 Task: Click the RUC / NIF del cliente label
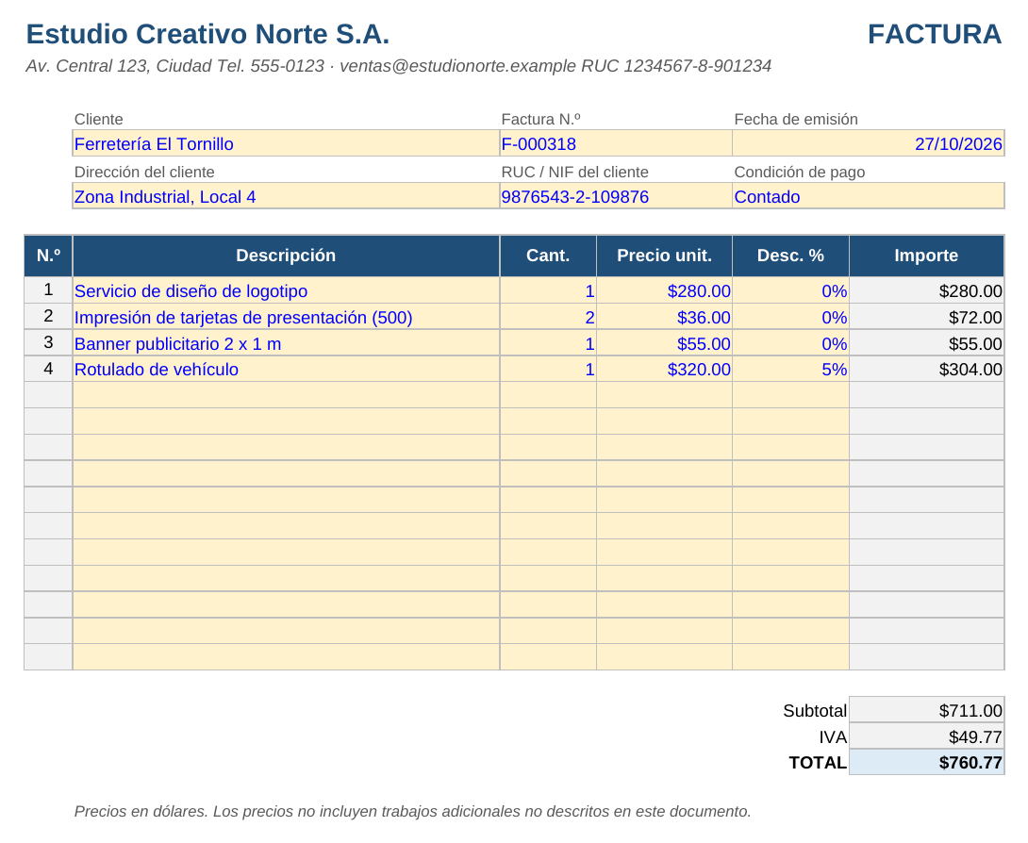(x=575, y=173)
